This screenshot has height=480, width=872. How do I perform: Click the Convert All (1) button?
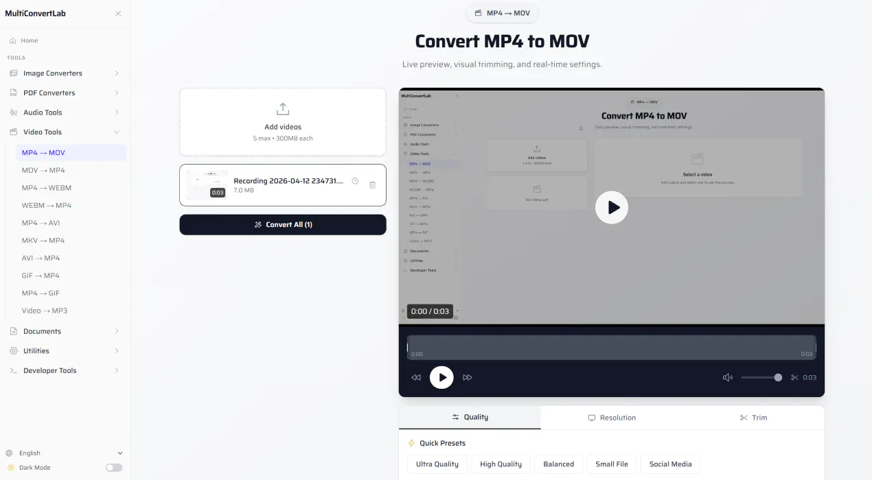click(283, 225)
